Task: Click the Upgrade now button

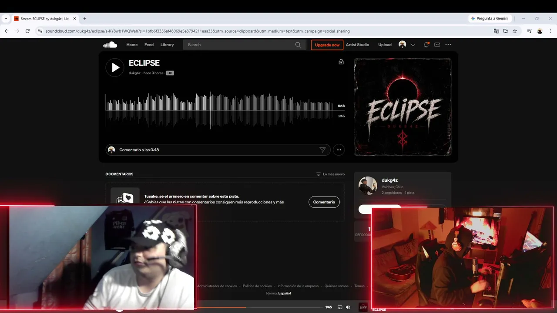Action: click(x=327, y=45)
